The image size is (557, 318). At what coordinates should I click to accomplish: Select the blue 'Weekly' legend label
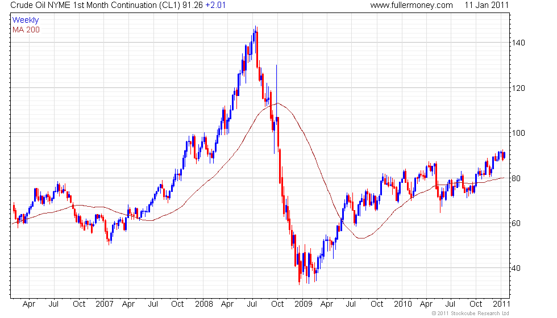point(25,20)
